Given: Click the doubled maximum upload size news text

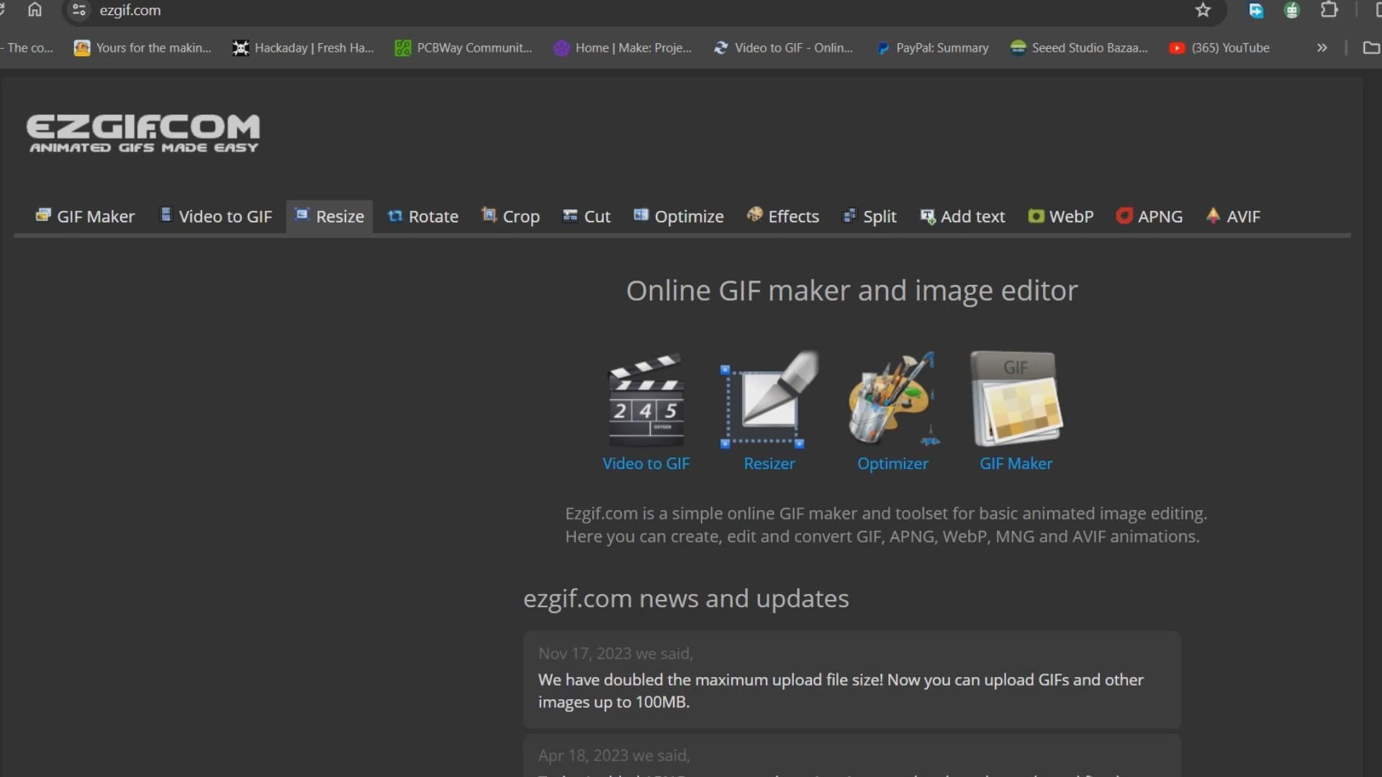Looking at the screenshot, I should [x=841, y=691].
